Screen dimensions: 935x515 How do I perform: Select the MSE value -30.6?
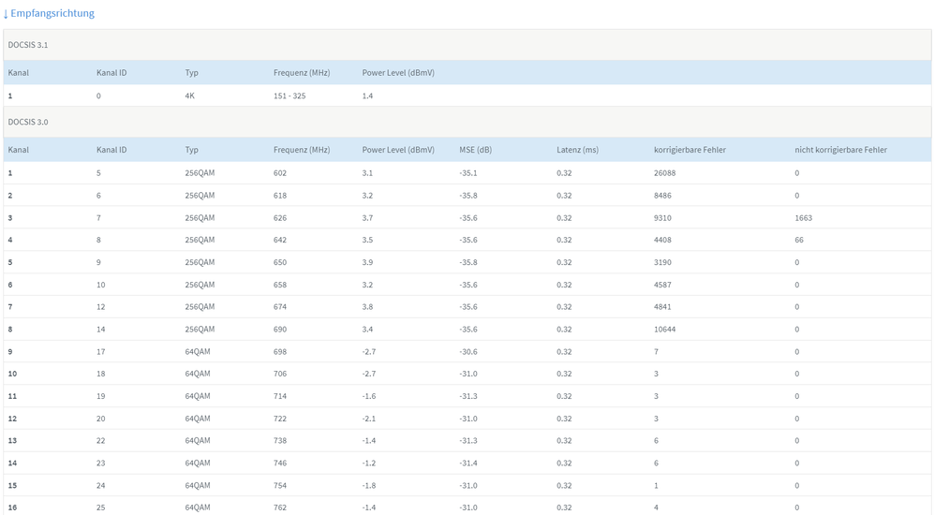[468, 352]
